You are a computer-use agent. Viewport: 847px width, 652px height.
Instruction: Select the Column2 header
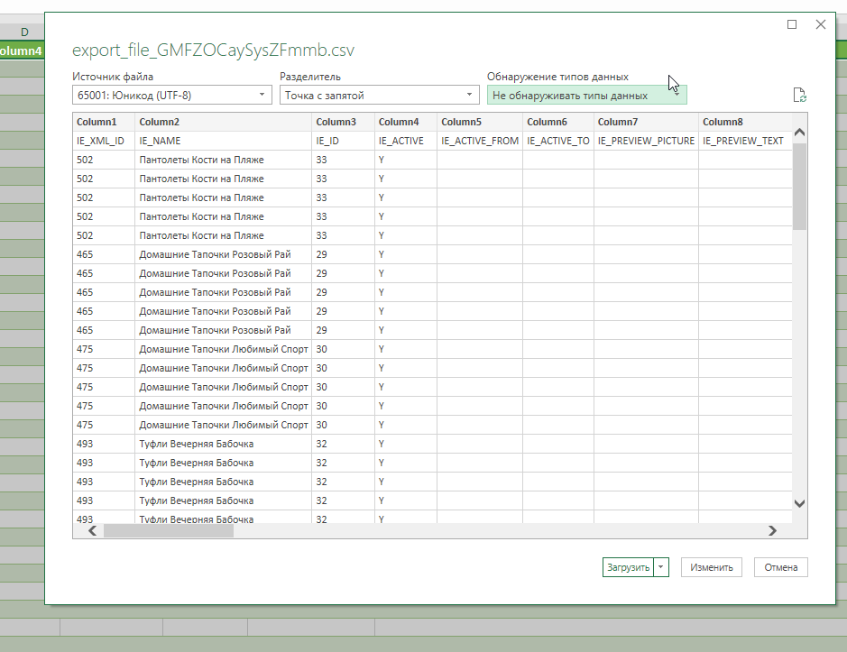223,122
